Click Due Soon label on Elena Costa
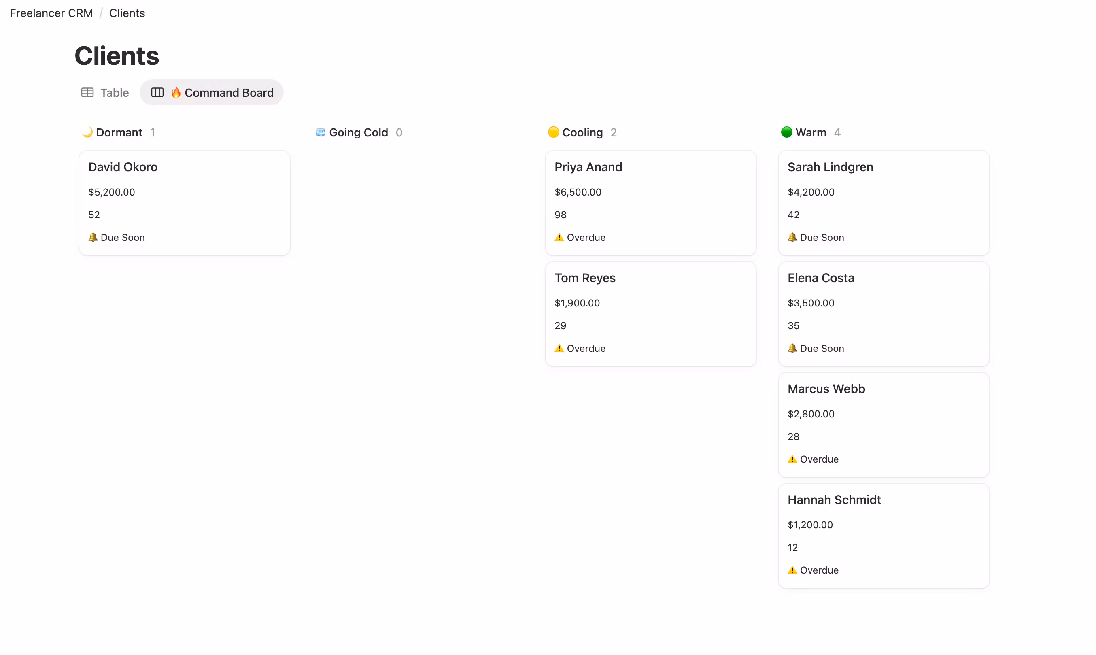Image resolution: width=1096 pixels, height=655 pixels. pyautogui.click(x=822, y=348)
